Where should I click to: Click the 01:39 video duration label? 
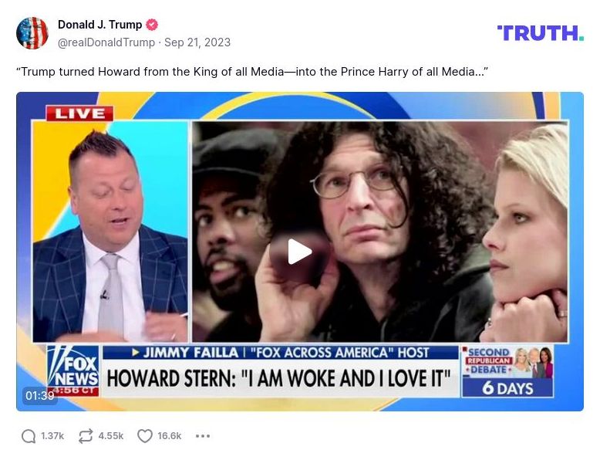(40, 395)
